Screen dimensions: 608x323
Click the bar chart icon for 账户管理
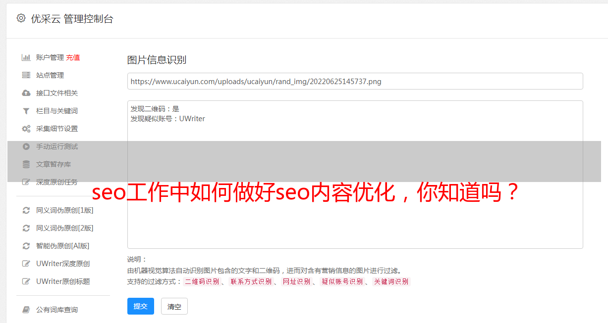[26, 57]
